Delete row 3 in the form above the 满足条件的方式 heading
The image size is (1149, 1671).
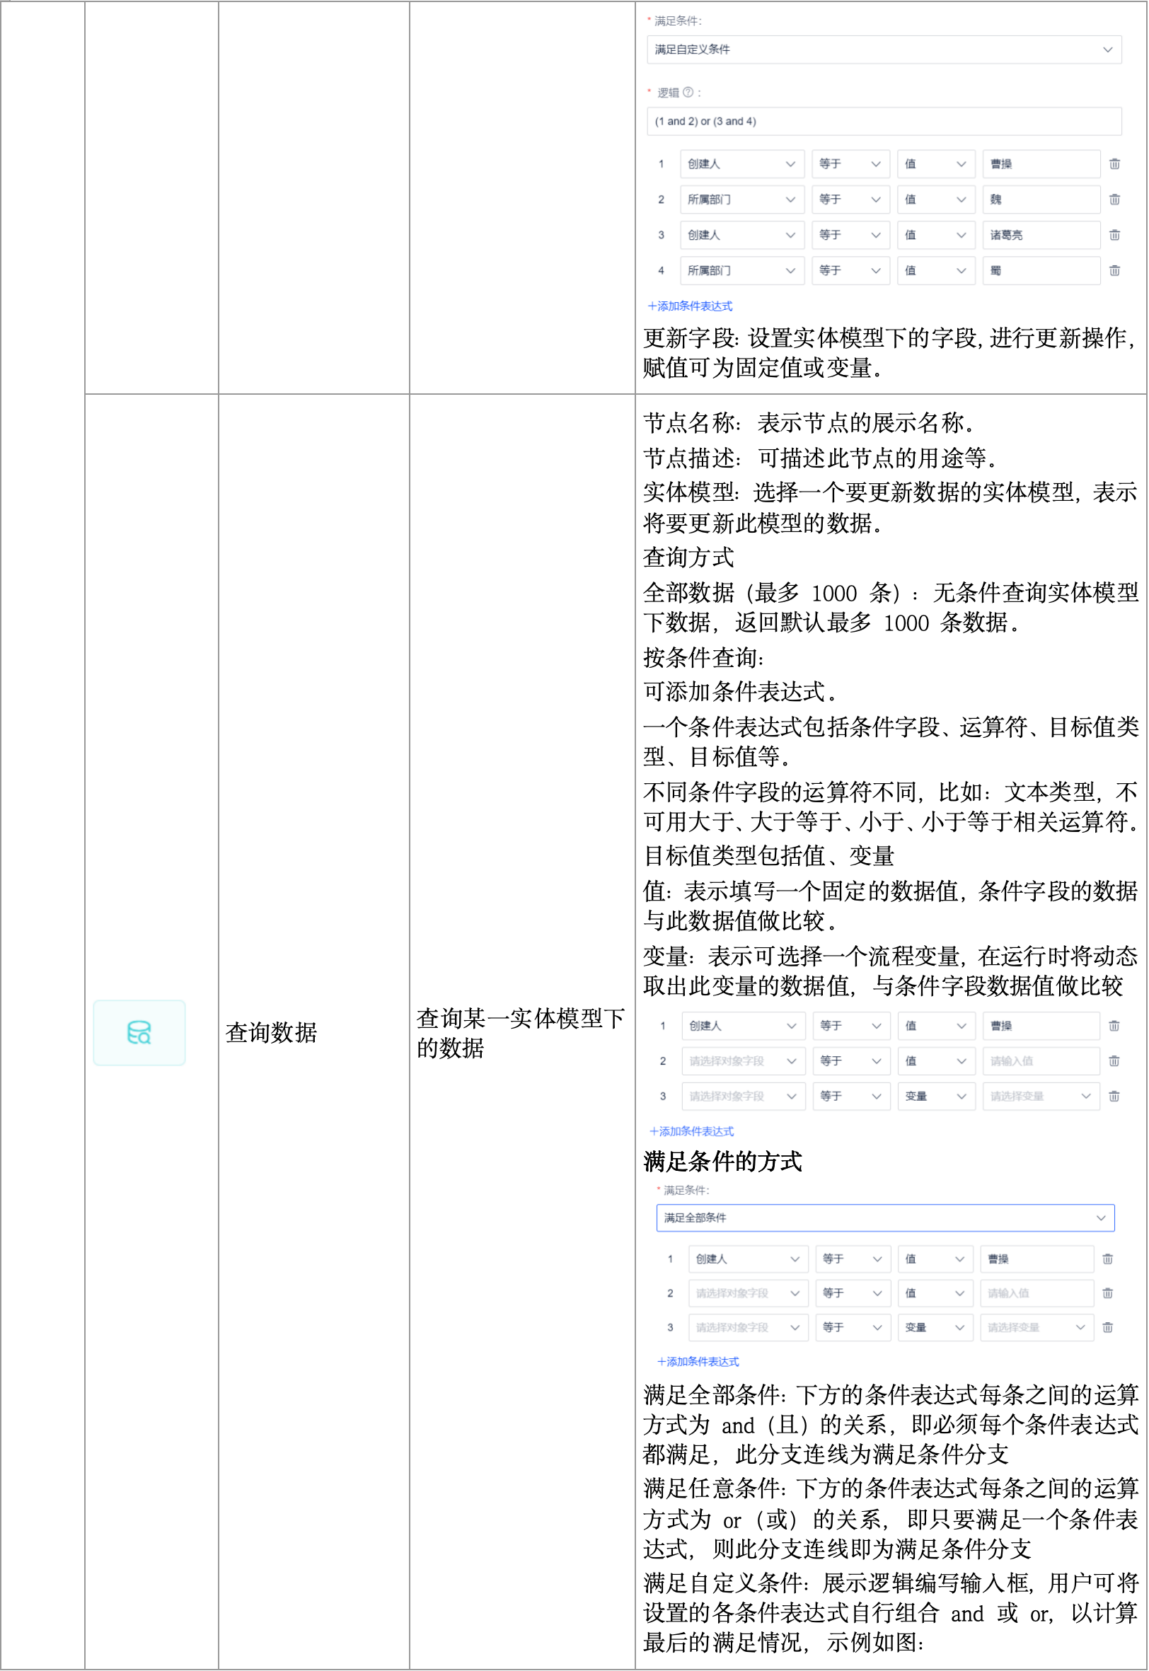(x=1114, y=1096)
